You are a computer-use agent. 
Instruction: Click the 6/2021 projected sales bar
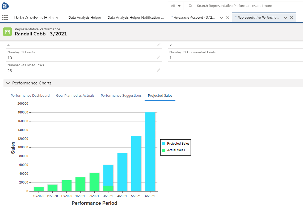tap(150, 152)
